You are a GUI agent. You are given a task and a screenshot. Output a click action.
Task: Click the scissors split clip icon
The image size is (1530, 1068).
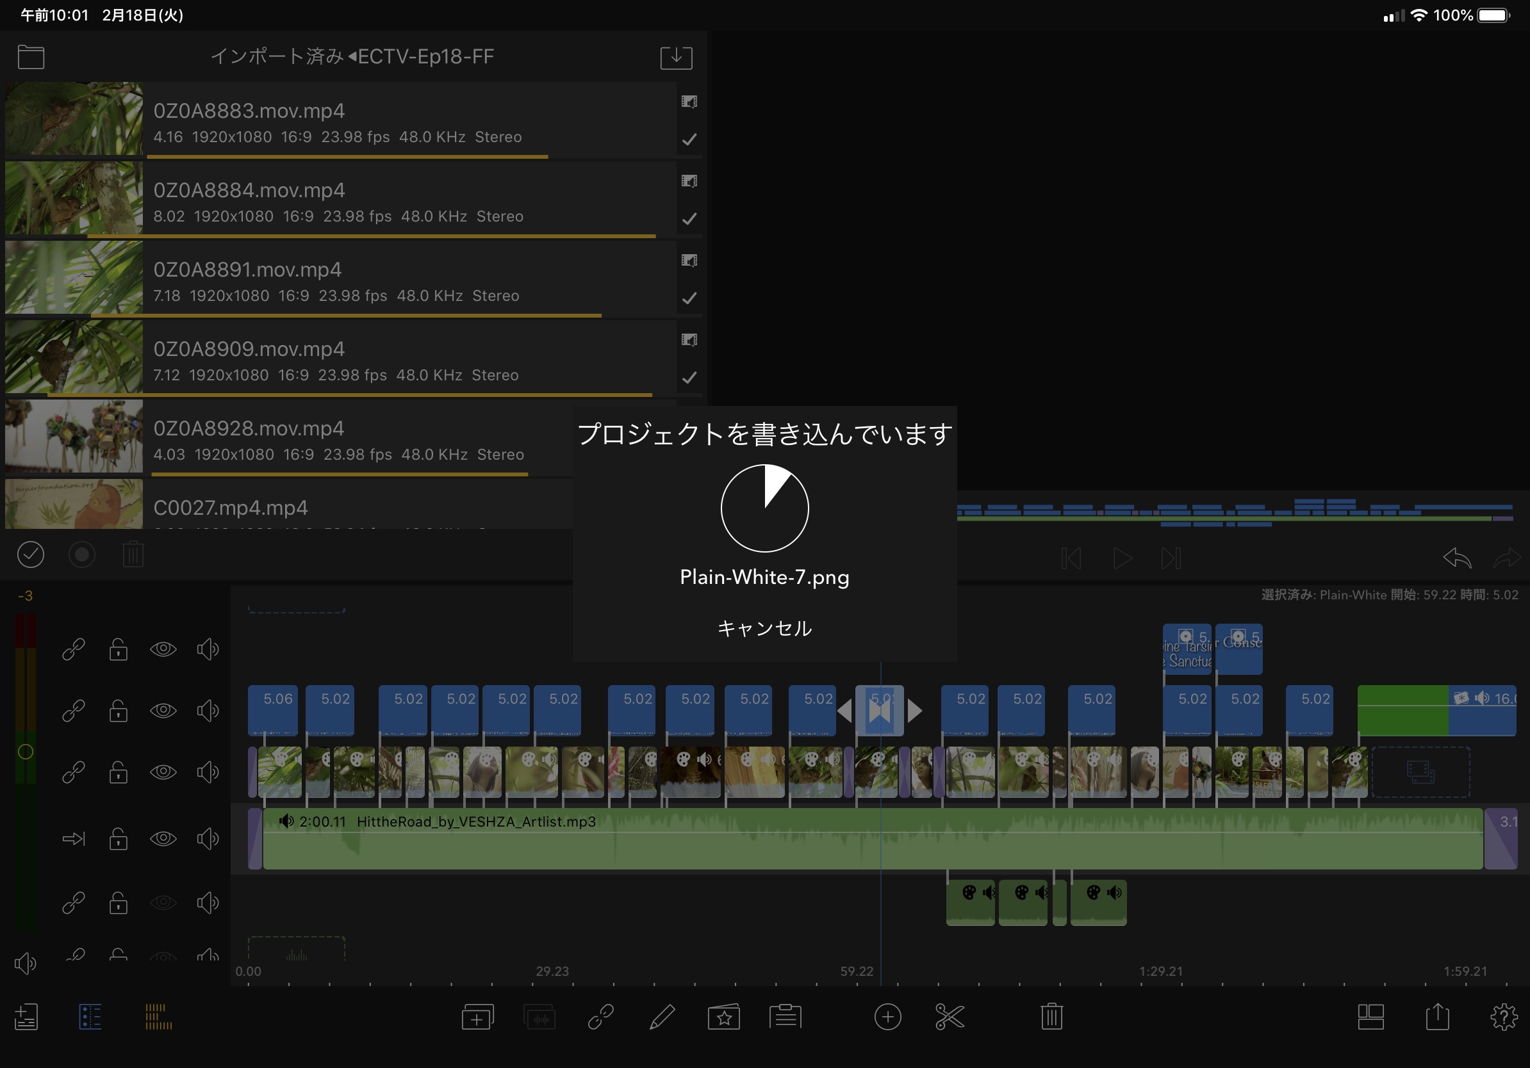(x=949, y=1017)
